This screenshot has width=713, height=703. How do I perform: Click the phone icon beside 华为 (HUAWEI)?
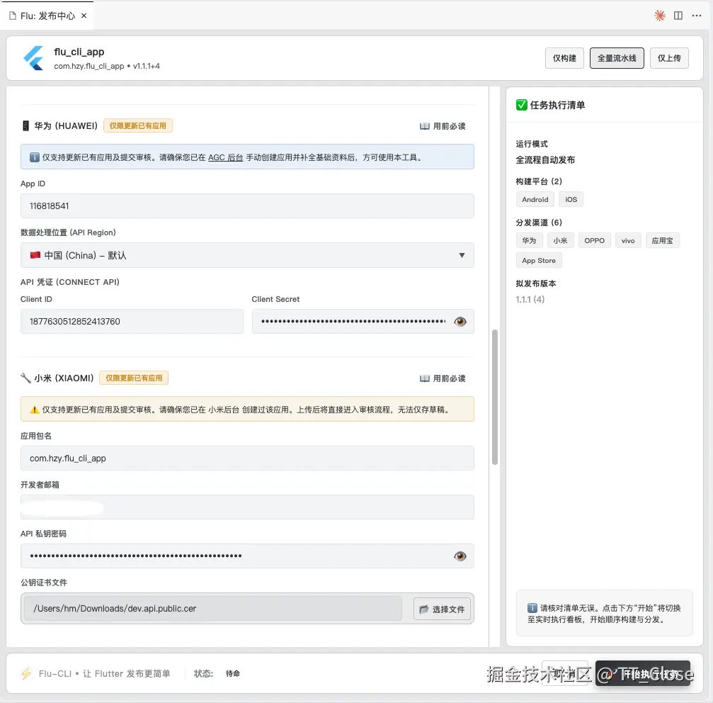(26, 125)
